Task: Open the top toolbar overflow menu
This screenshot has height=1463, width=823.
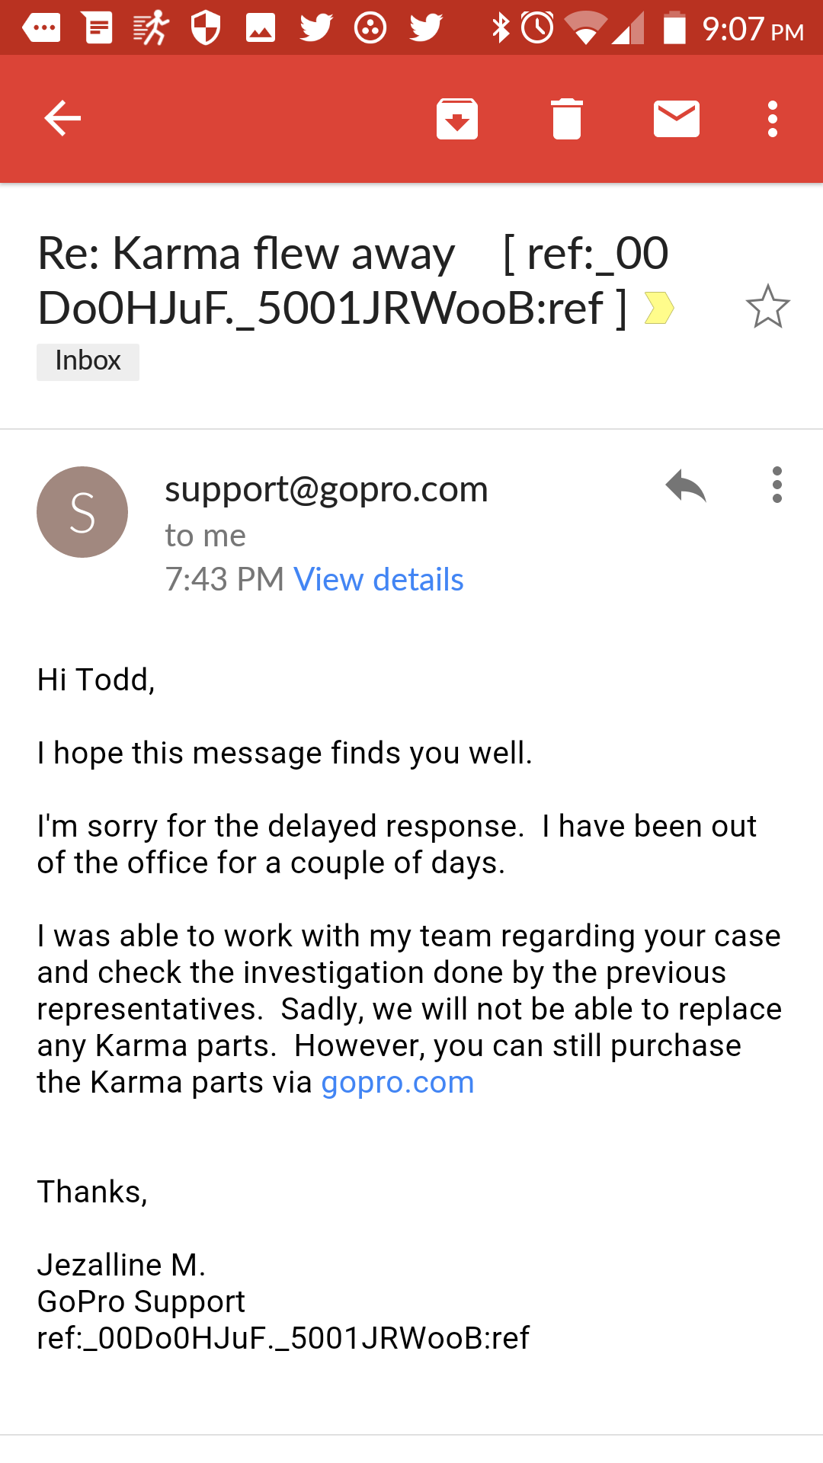Action: 773,119
